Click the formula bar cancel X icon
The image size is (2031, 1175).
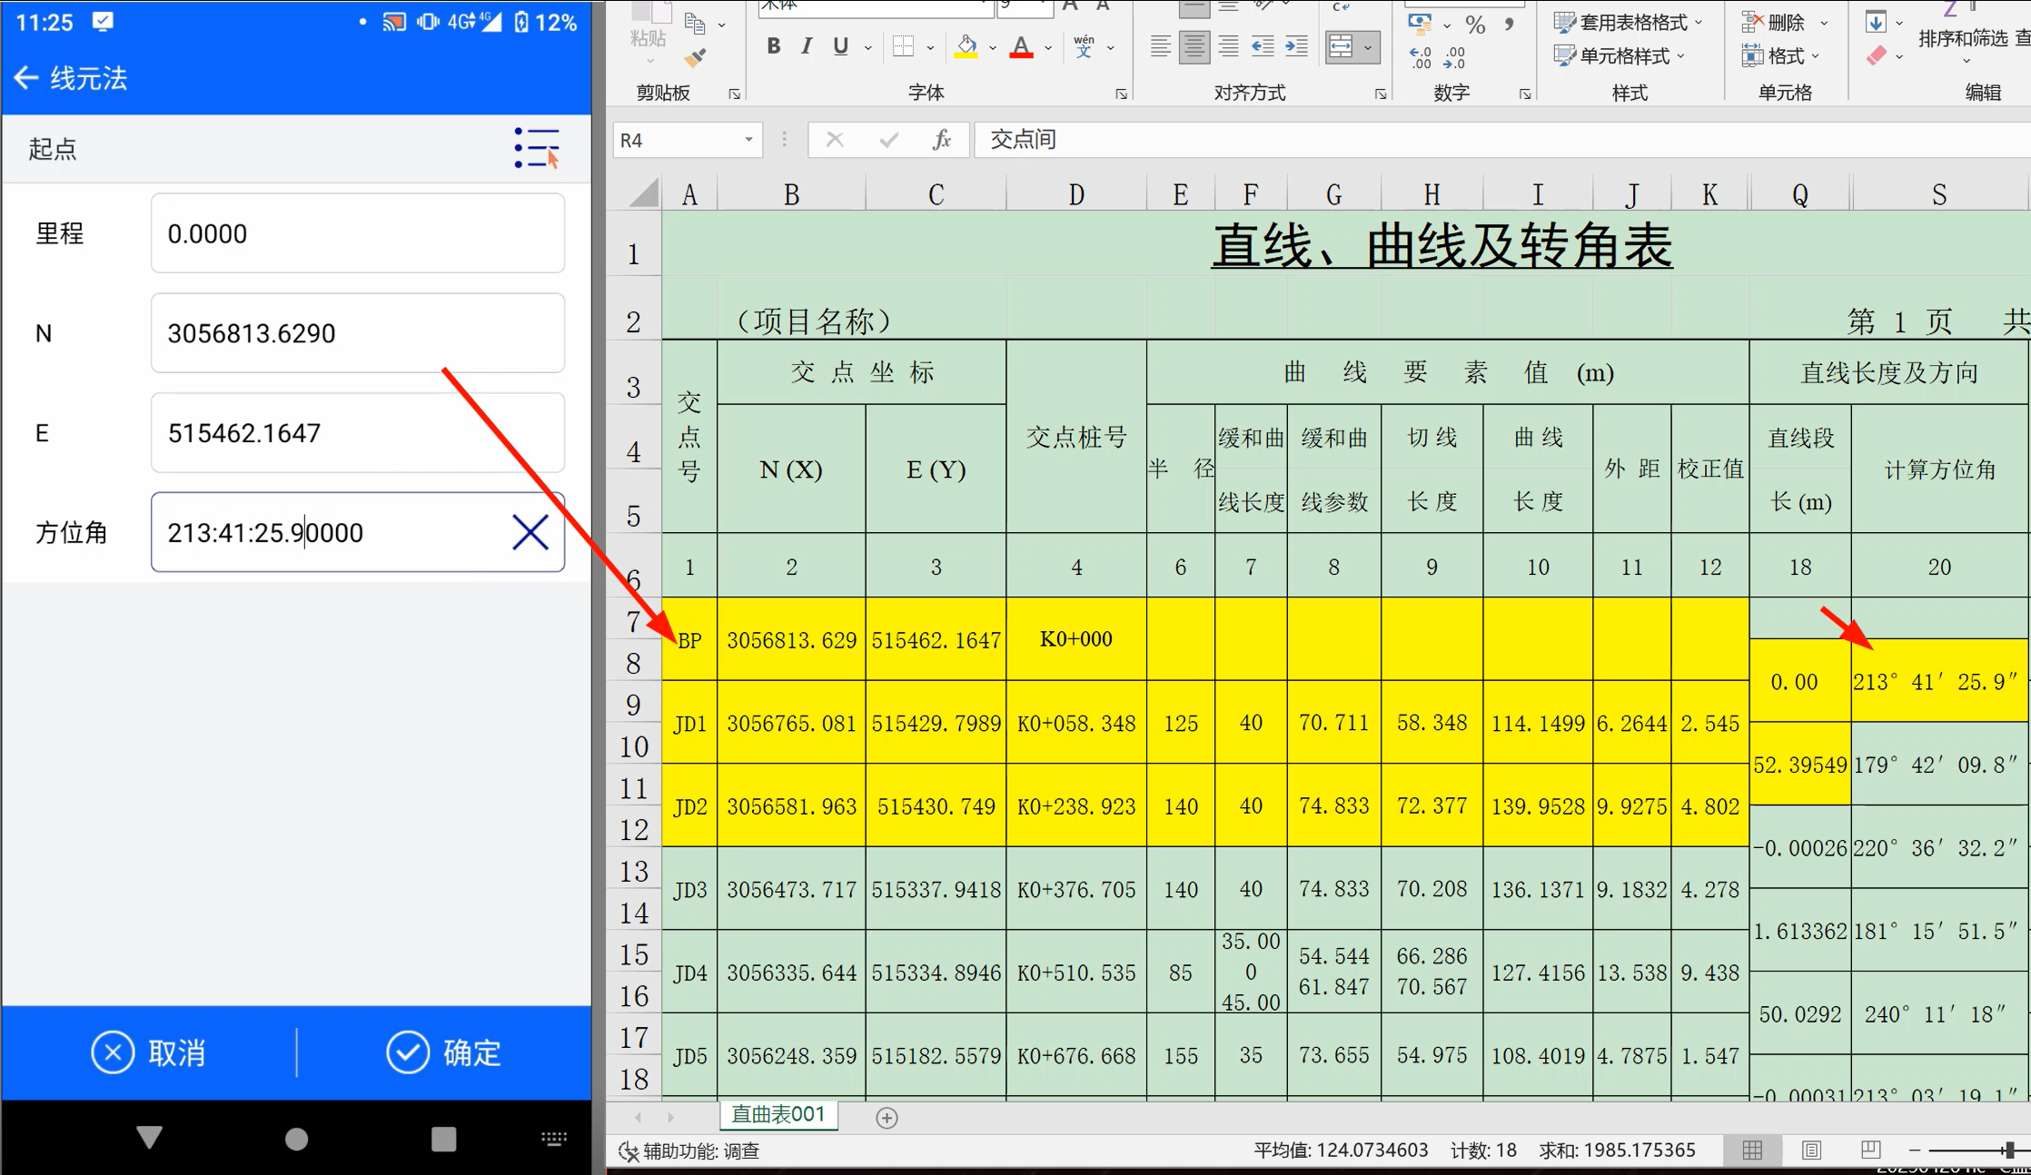point(835,140)
